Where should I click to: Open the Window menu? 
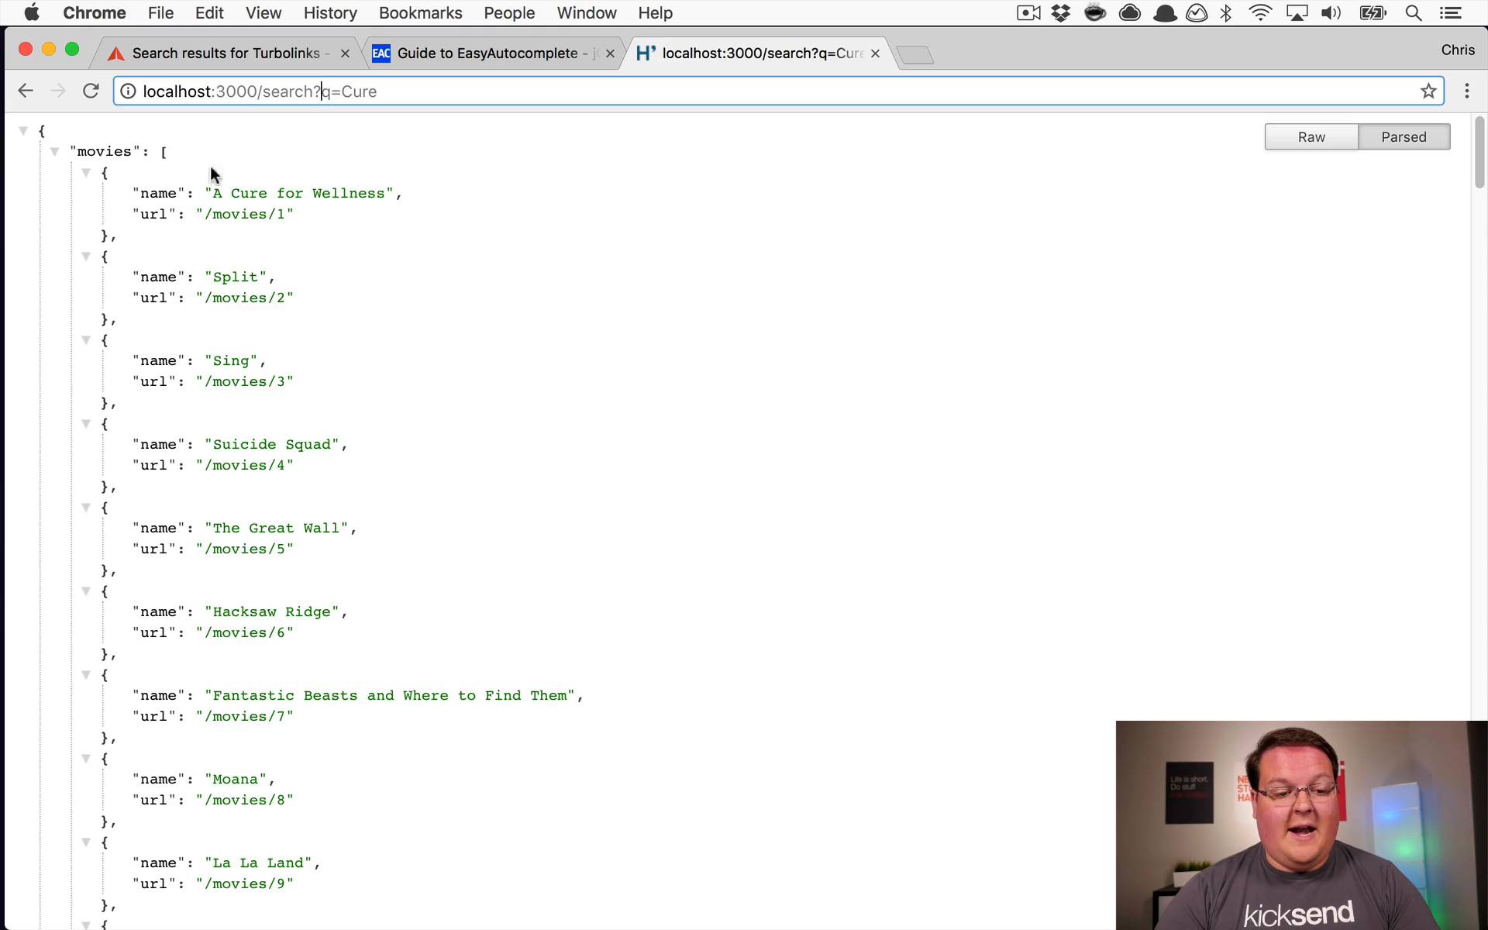587,13
